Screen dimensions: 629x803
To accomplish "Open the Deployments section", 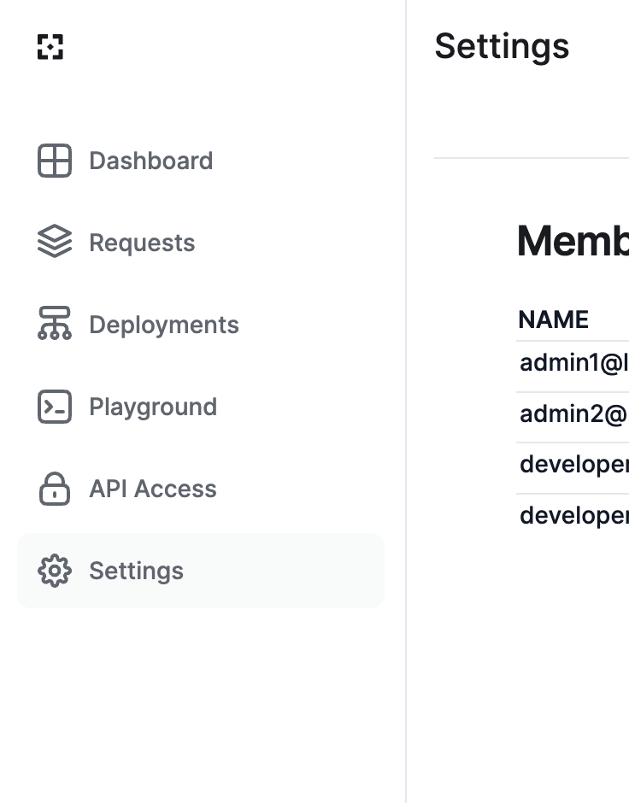I will (x=164, y=325).
